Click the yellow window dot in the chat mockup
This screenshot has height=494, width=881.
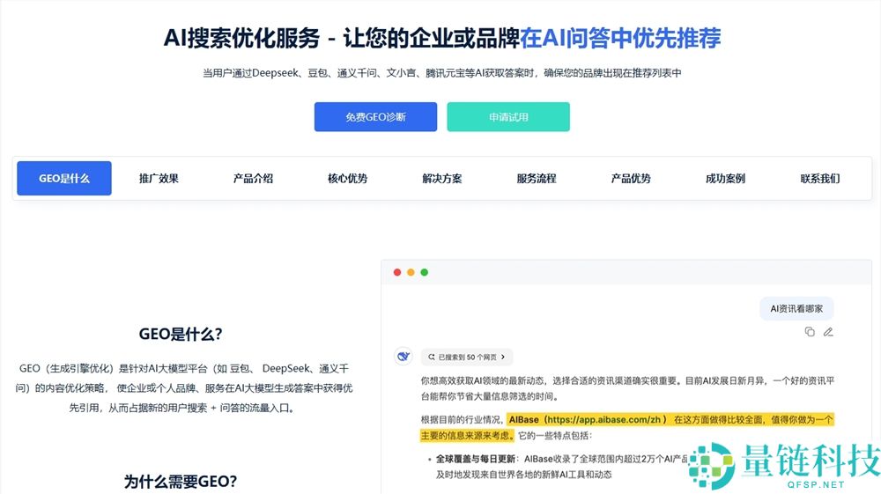coord(411,272)
